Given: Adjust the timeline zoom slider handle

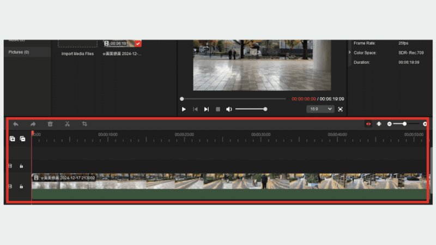Looking at the screenshot, I should click(x=404, y=124).
